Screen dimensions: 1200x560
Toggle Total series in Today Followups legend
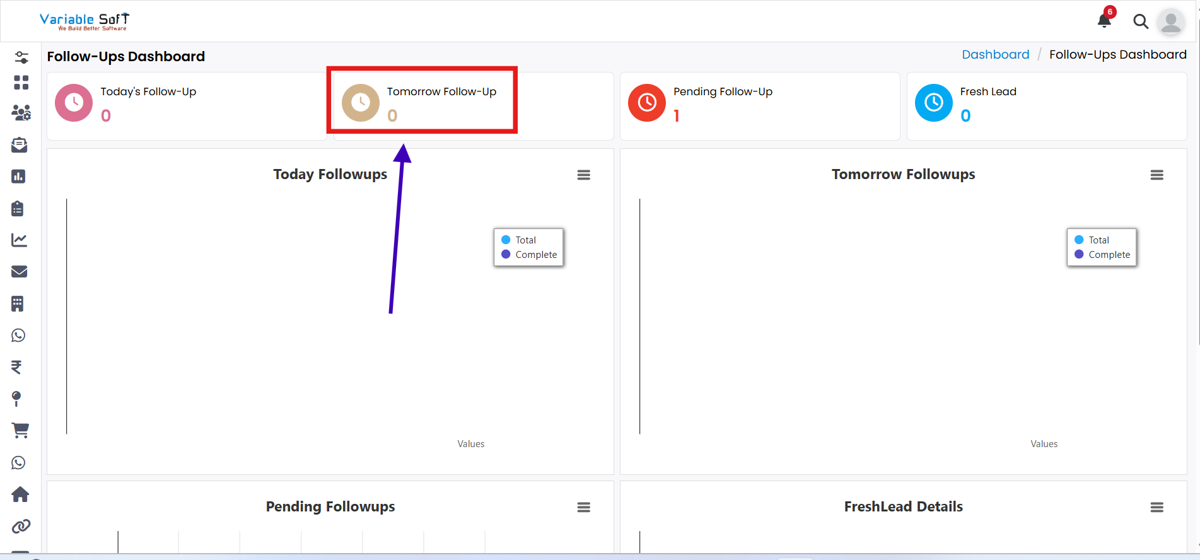[525, 240]
